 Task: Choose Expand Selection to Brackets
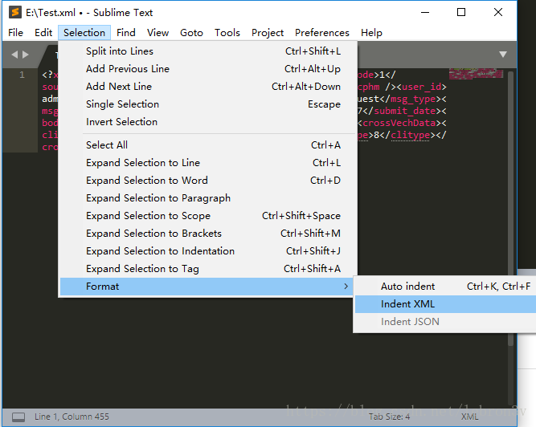[208, 234]
